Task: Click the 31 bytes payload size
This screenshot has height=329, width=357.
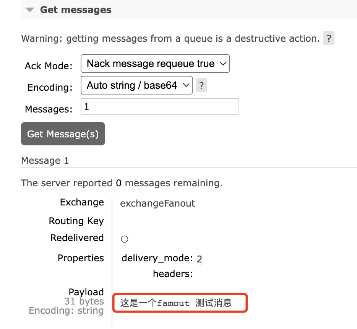Action: tap(84, 301)
